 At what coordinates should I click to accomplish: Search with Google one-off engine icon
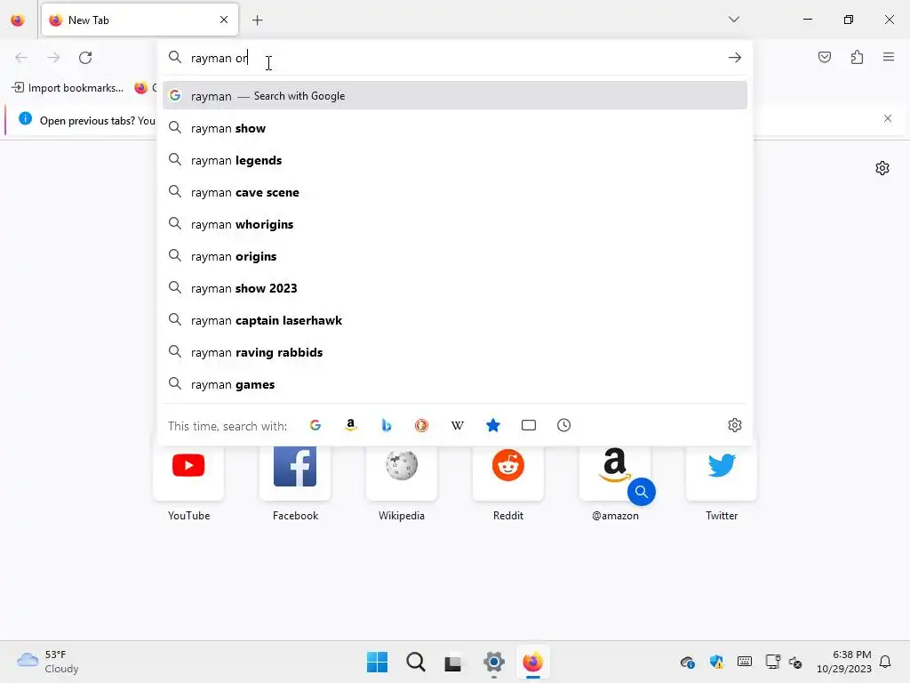[315, 425]
